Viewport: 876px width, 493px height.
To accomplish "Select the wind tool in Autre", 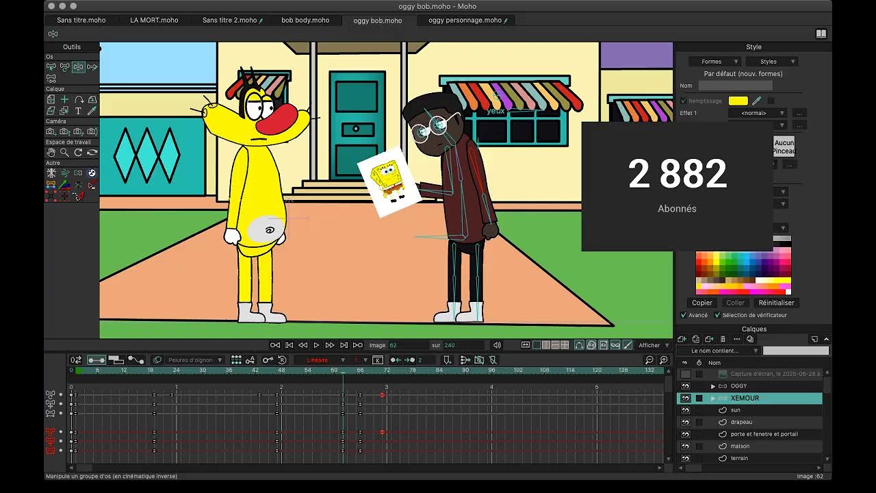I will pos(64,173).
